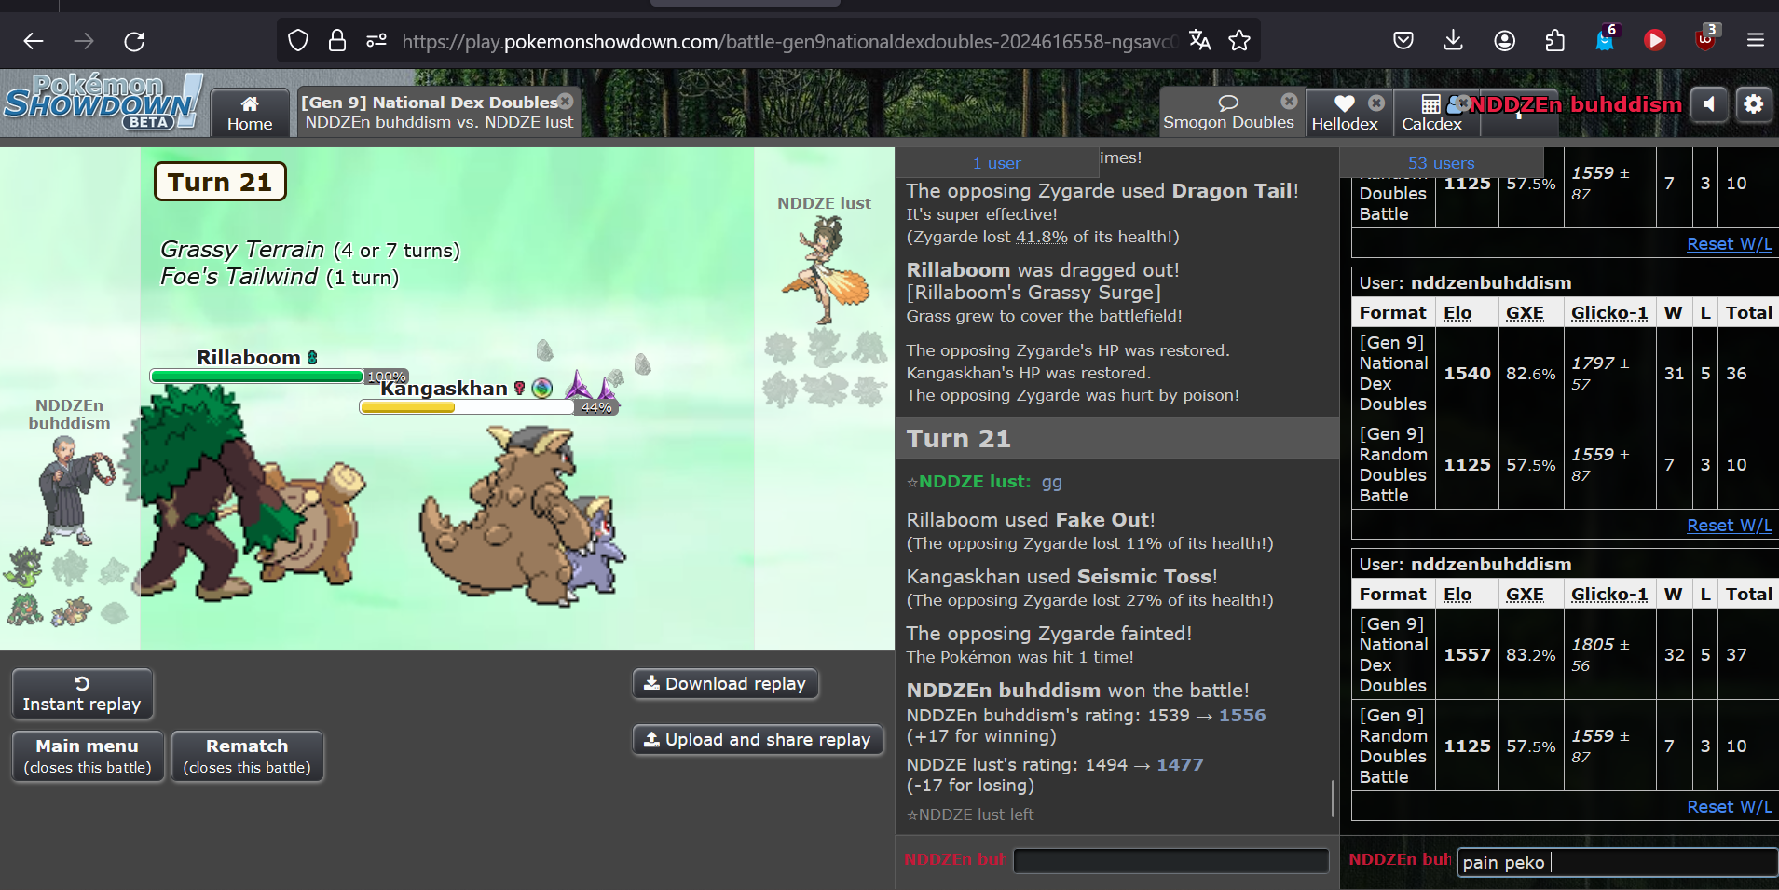Click the Turn 21 heading in battle log
1779x890 pixels.
pyautogui.click(x=959, y=438)
